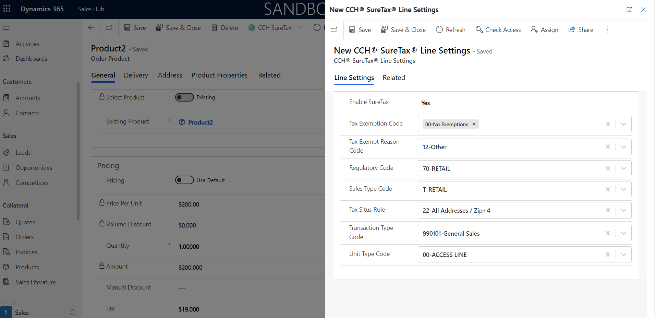Click Assign in Line Settings toolbar
Screen dimensions: 655x318
point(544,30)
